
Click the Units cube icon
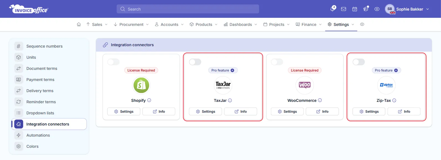[19, 57]
